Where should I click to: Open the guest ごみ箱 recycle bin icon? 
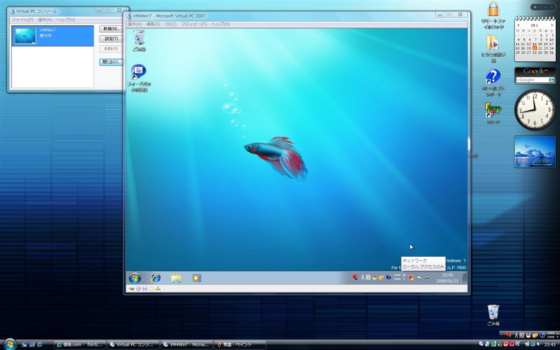point(139,41)
